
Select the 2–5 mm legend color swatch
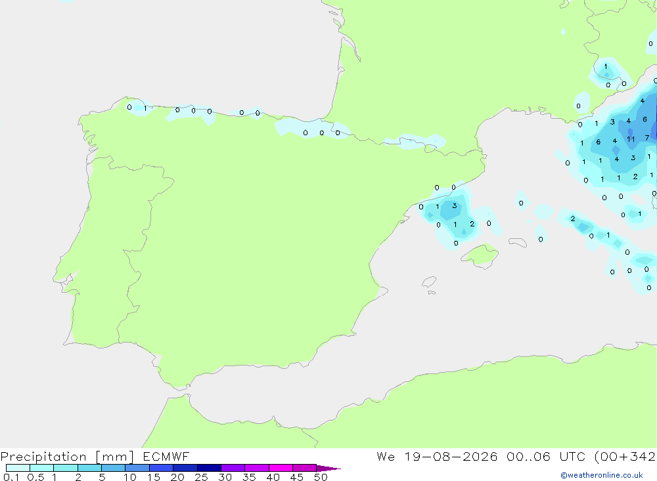coord(89,468)
